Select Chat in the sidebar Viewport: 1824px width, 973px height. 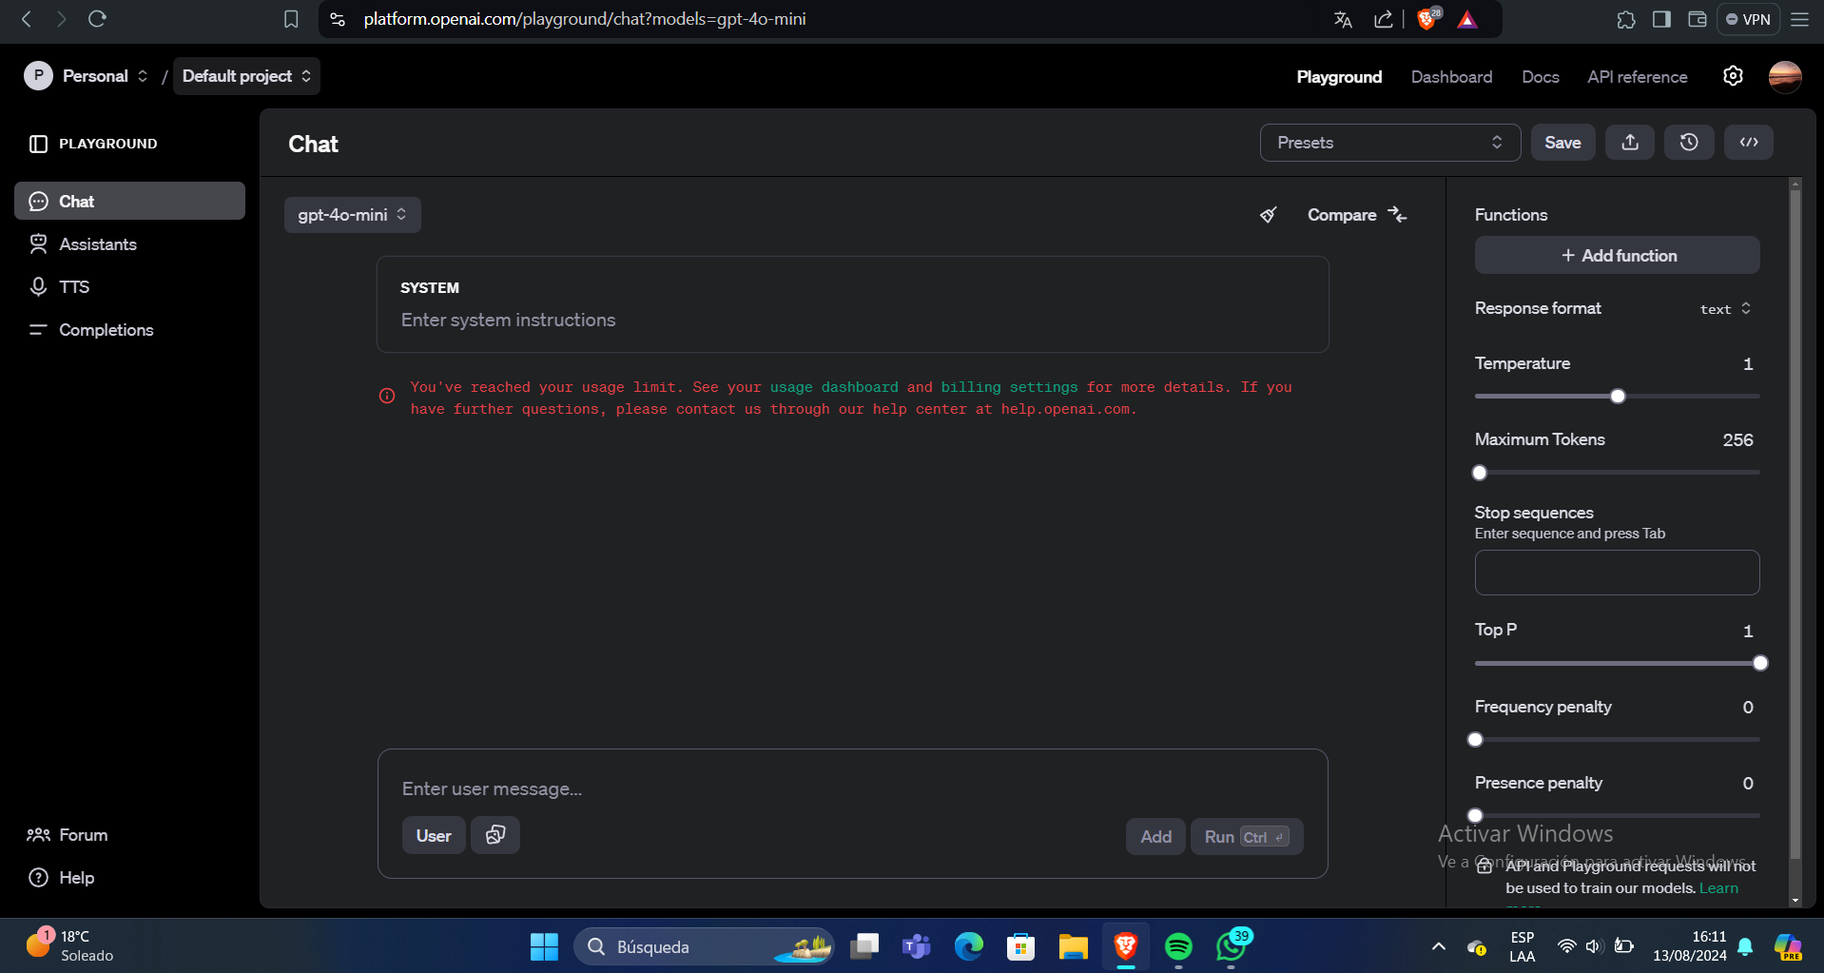130,201
